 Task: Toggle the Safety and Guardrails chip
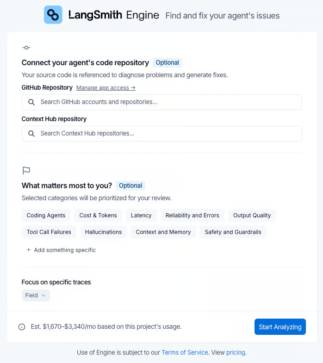point(233,232)
